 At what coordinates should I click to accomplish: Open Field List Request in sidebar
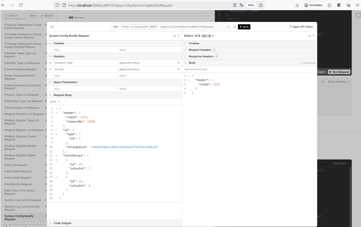16,165
